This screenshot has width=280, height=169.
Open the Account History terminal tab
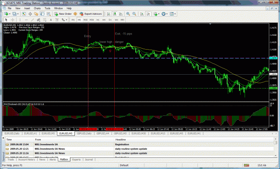26,160
